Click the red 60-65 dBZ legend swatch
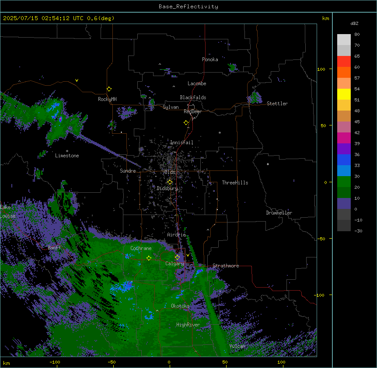 tap(344, 61)
